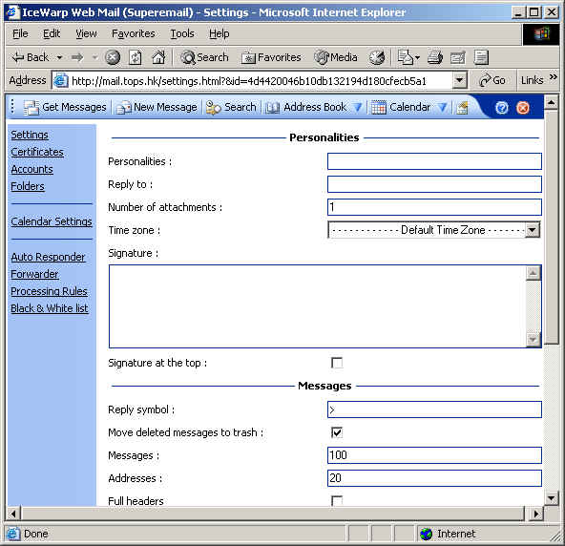Open the Calendar

pos(401,108)
